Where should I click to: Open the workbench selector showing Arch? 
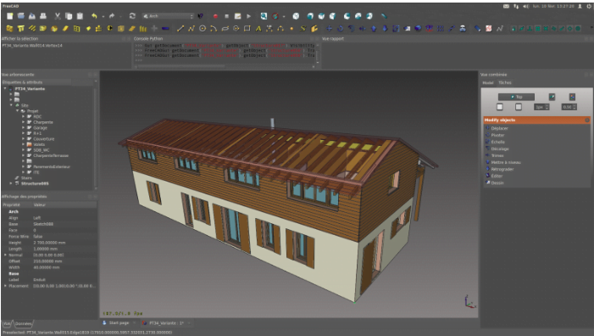[x=168, y=16]
